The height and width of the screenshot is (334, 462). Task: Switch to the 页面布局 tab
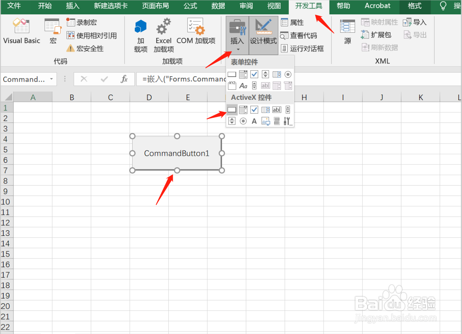click(155, 6)
